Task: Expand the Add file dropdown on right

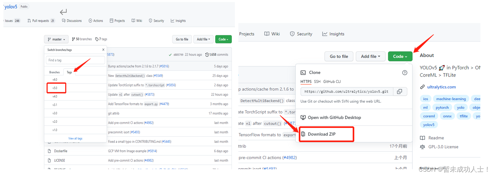Action: click(370, 57)
